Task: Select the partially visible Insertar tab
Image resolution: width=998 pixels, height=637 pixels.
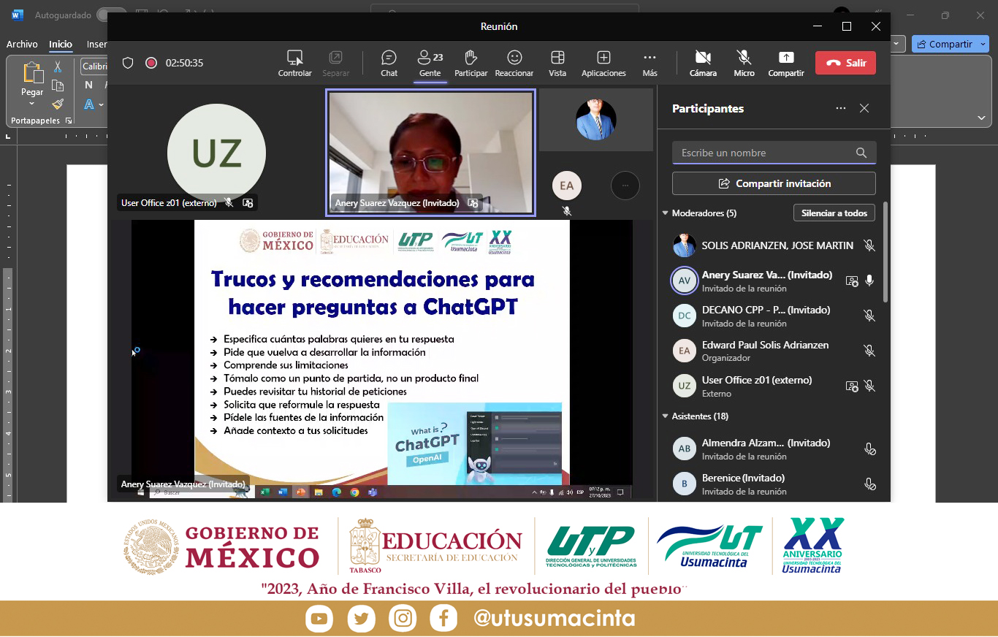Action: coord(96,44)
